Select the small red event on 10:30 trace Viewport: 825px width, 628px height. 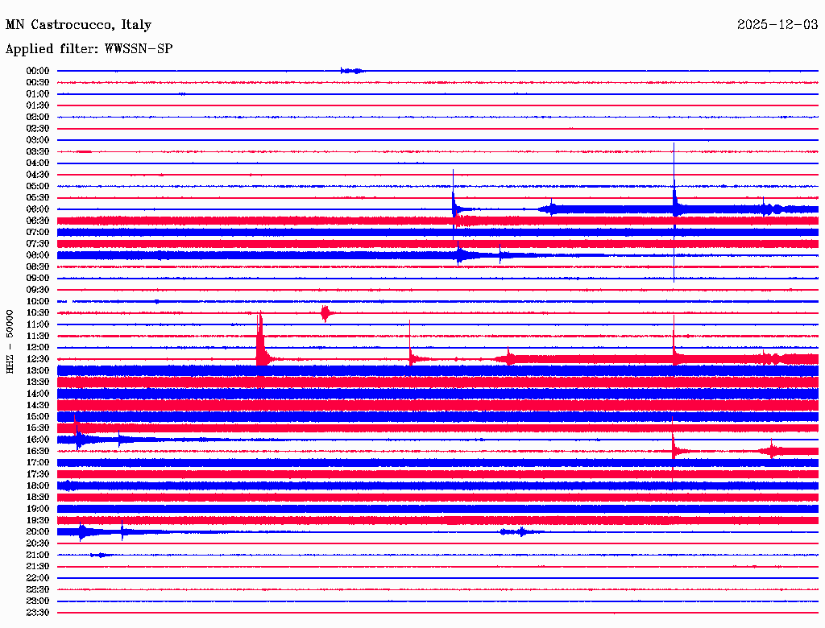point(325,313)
